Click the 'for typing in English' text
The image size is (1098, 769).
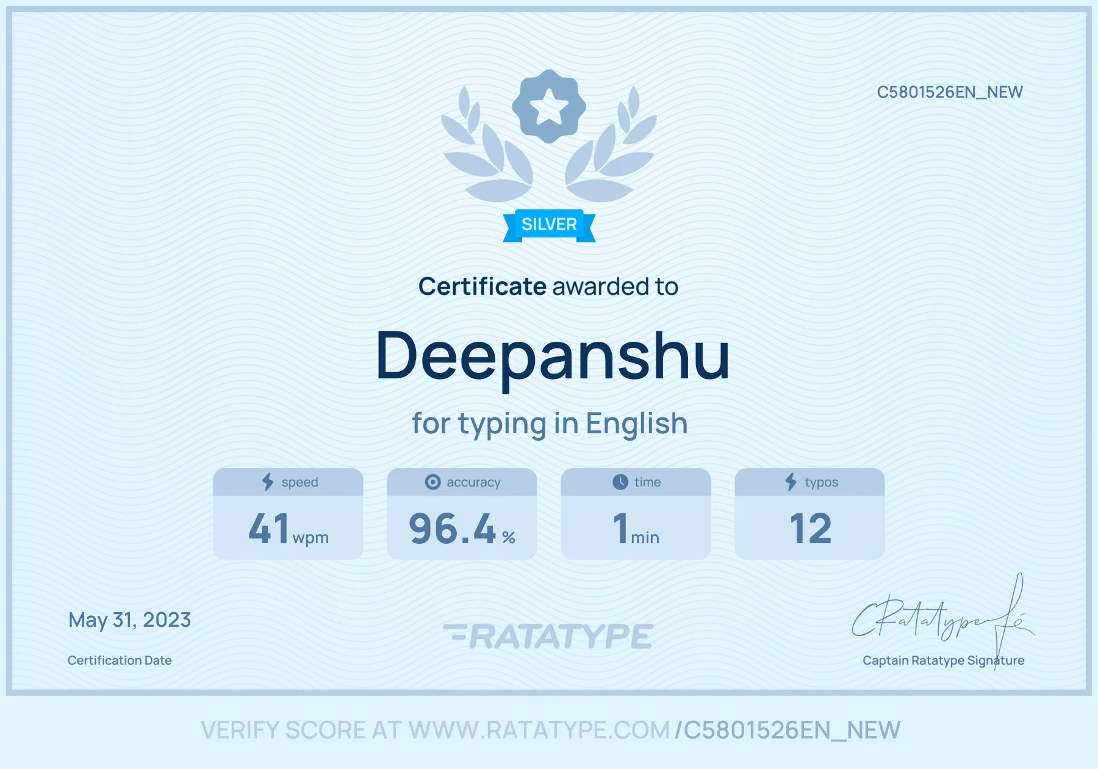tap(550, 424)
